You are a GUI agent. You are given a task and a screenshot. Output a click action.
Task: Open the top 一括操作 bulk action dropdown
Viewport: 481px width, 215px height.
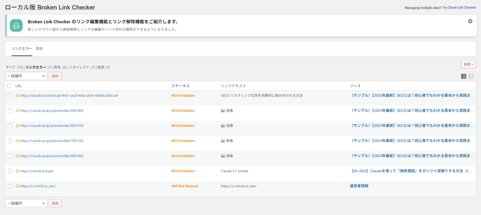(x=26, y=76)
